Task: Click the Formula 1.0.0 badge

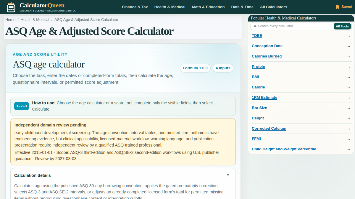Action: pyautogui.click(x=195, y=68)
